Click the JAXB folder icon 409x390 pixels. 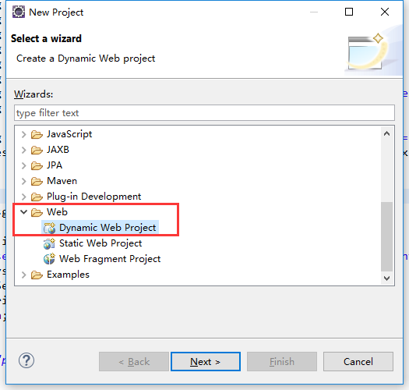[x=37, y=151]
